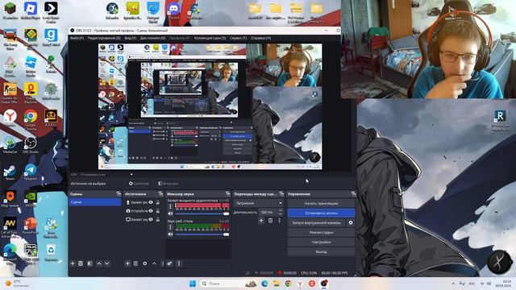The height and width of the screenshot is (290, 516).
Task: Delete the selected scene with the trash icon
Action: (81, 263)
